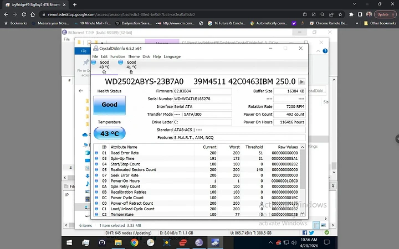
Task: Open the Dailymotion bookmark
Action: click(x=134, y=23)
